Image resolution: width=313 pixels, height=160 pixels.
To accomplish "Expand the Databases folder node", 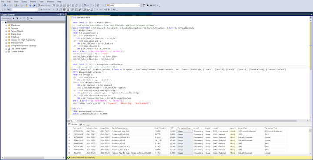I will tap(6, 25).
